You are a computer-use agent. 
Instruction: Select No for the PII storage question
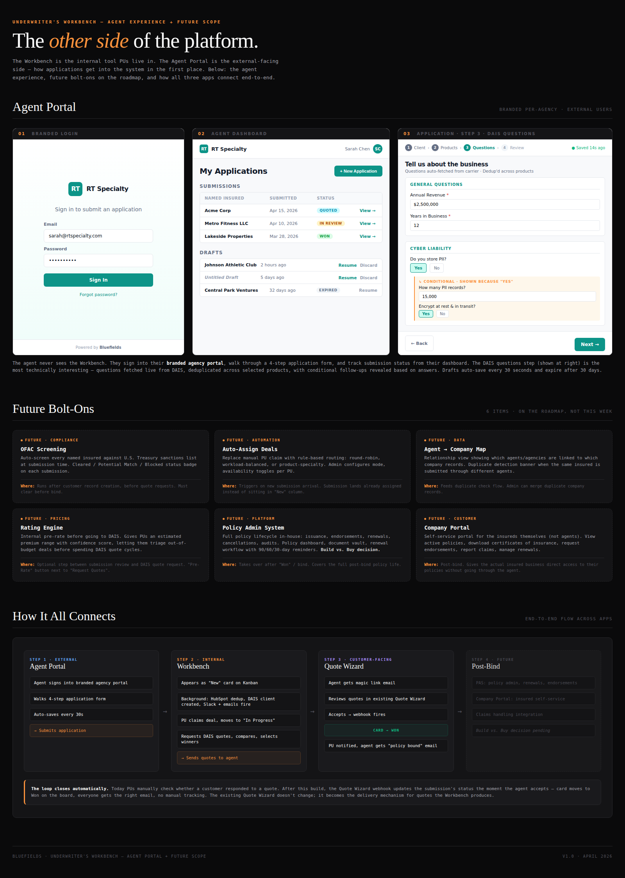pos(436,268)
